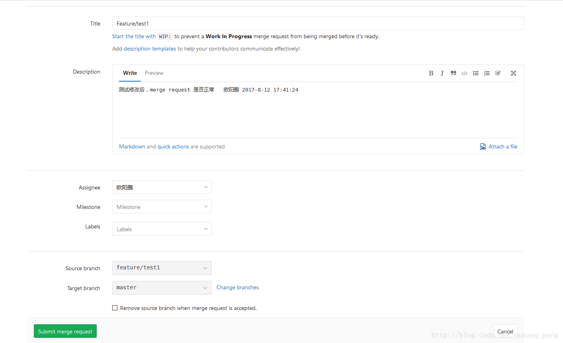Insert a blockquote via the quote icon
The image size is (563, 343).
[x=453, y=73]
